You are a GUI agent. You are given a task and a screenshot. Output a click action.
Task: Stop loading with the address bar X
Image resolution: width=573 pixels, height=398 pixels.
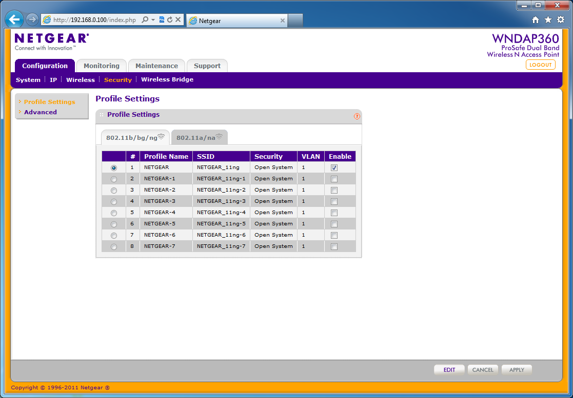click(x=178, y=19)
